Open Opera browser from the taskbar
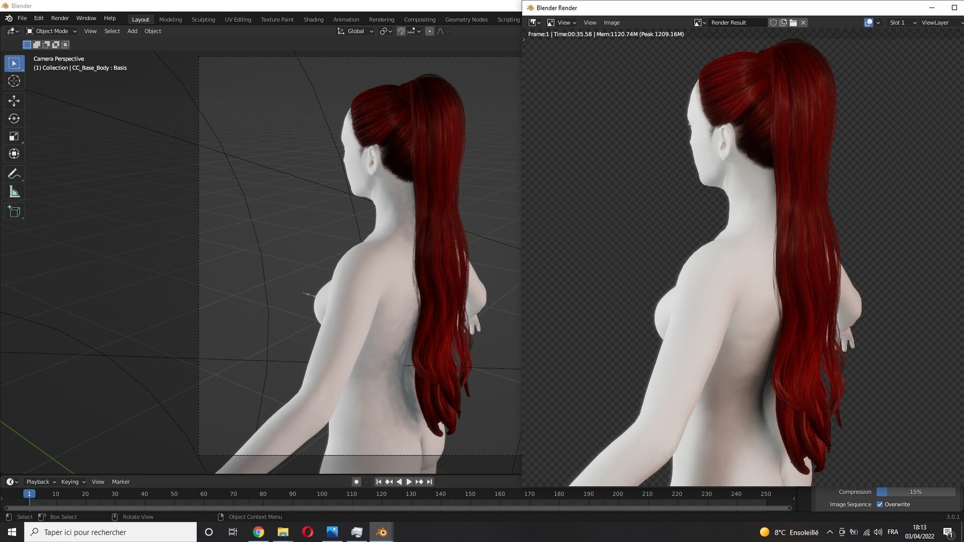This screenshot has width=964, height=542. point(307,532)
